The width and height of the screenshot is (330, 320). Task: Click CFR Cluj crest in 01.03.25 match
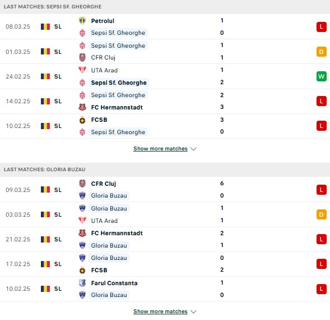[x=82, y=57]
